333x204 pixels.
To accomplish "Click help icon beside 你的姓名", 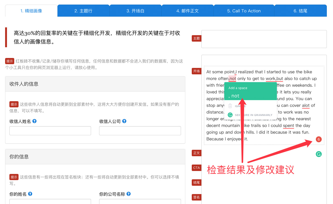I will click(30, 194).
